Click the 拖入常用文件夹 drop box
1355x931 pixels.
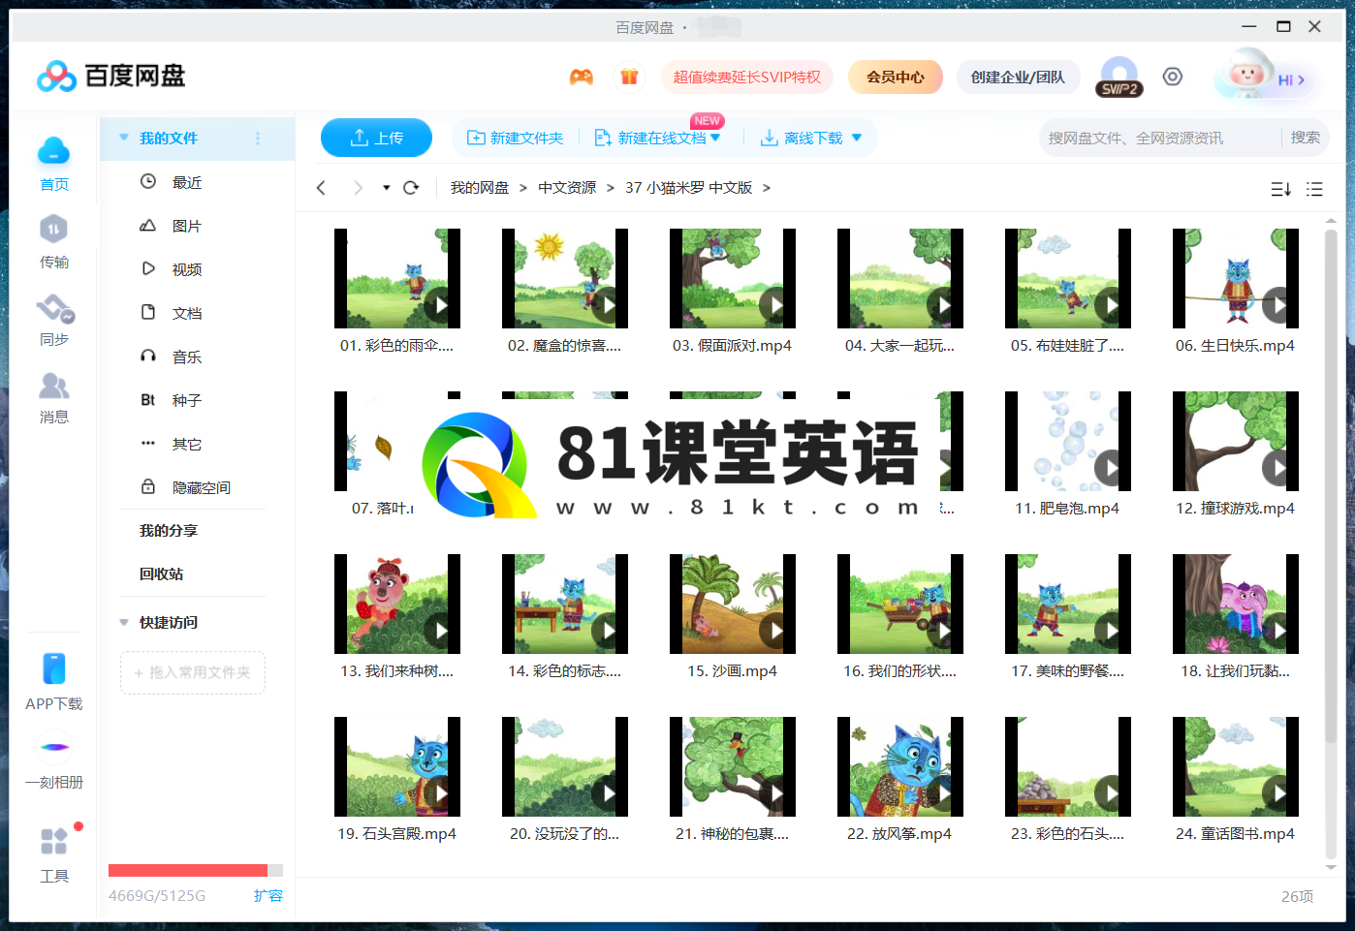pos(193,672)
